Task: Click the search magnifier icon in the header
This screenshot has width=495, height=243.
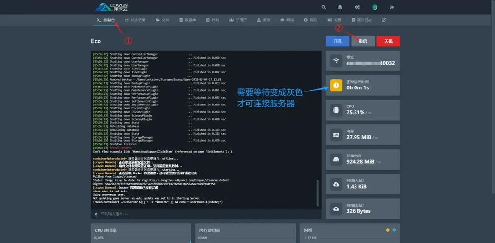Action: [324, 7]
